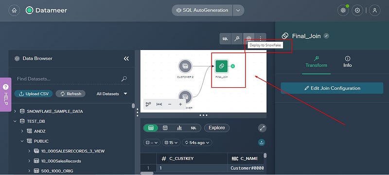Expand the 500_1000_ORIG table
389x175 pixels.
29,171
